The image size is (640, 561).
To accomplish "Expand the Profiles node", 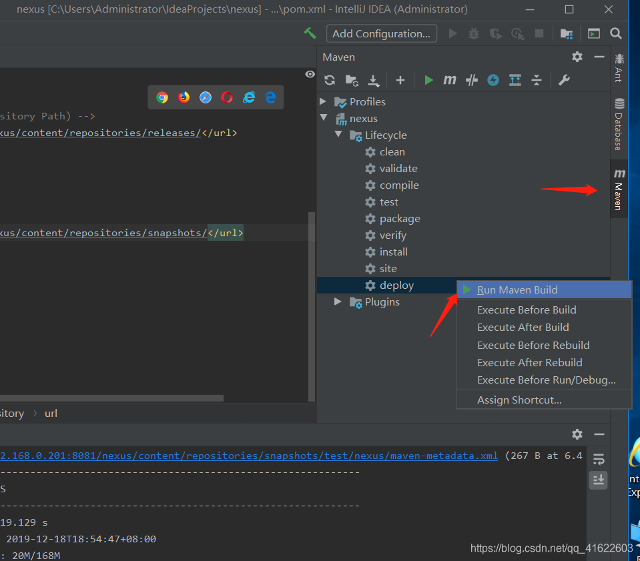I will (x=323, y=101).
